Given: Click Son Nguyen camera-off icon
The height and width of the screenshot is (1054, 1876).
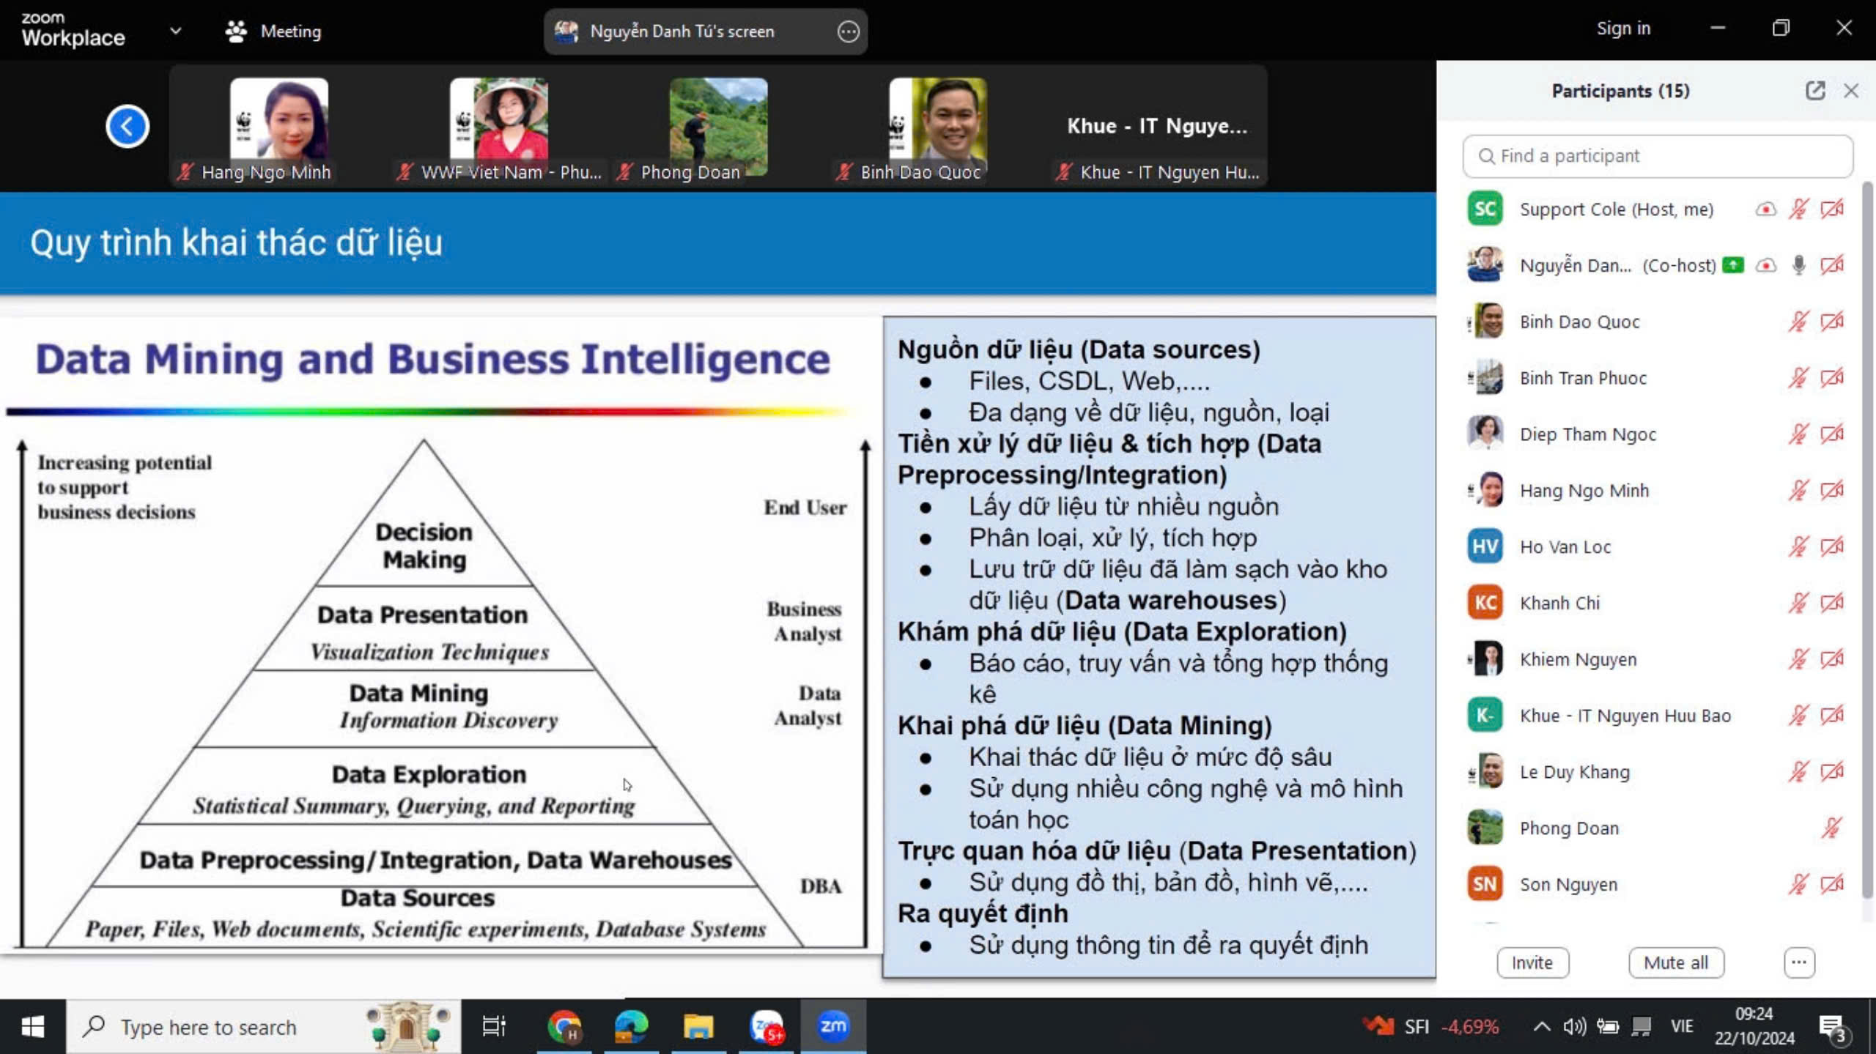Looking at the screenshot, I should click(1832, 885).
